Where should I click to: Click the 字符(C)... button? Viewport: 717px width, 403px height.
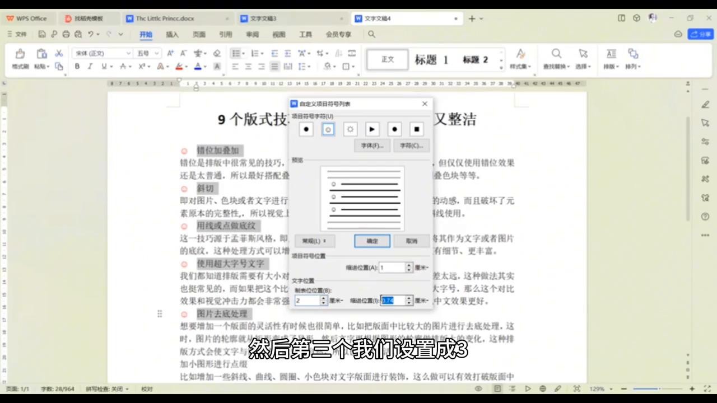411,146
